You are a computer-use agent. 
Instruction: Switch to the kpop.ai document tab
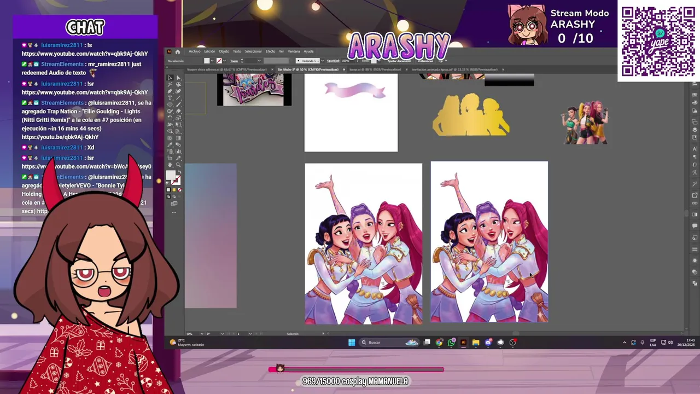tap(375, 69)
